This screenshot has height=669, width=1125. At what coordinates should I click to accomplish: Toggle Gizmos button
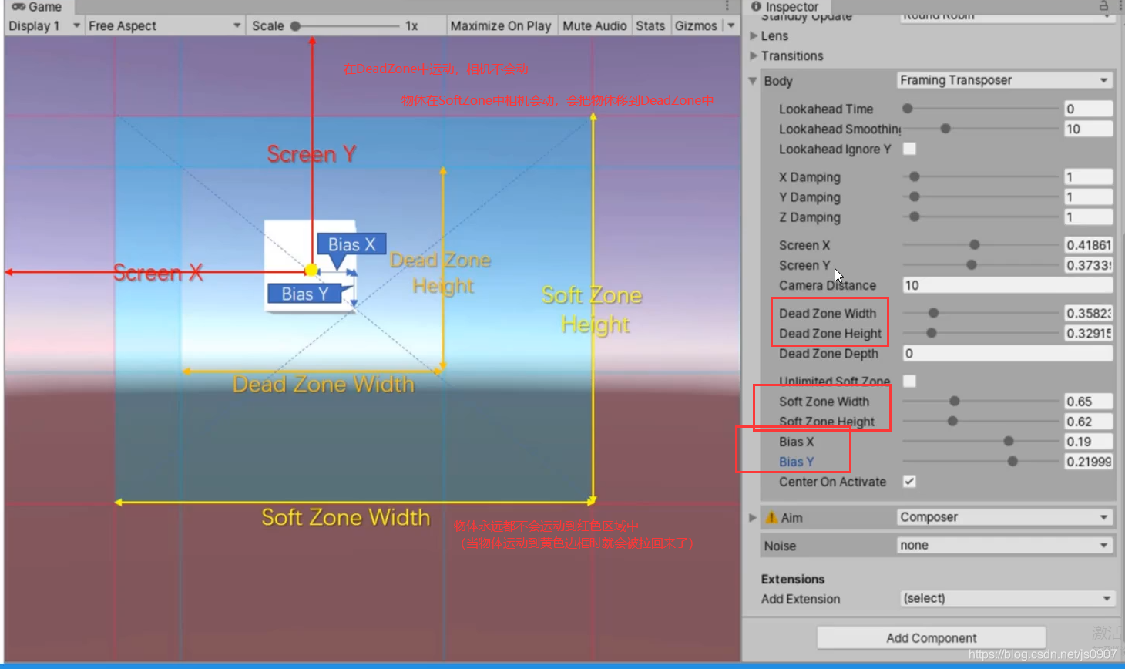[696, 25]
